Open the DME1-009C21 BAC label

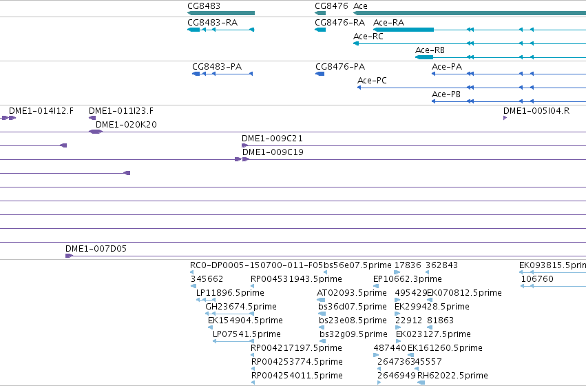pos(272,139)
